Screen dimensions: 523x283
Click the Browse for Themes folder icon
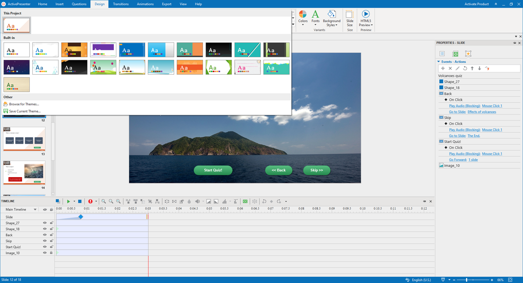pyautogui.click(x=6, y=104)
